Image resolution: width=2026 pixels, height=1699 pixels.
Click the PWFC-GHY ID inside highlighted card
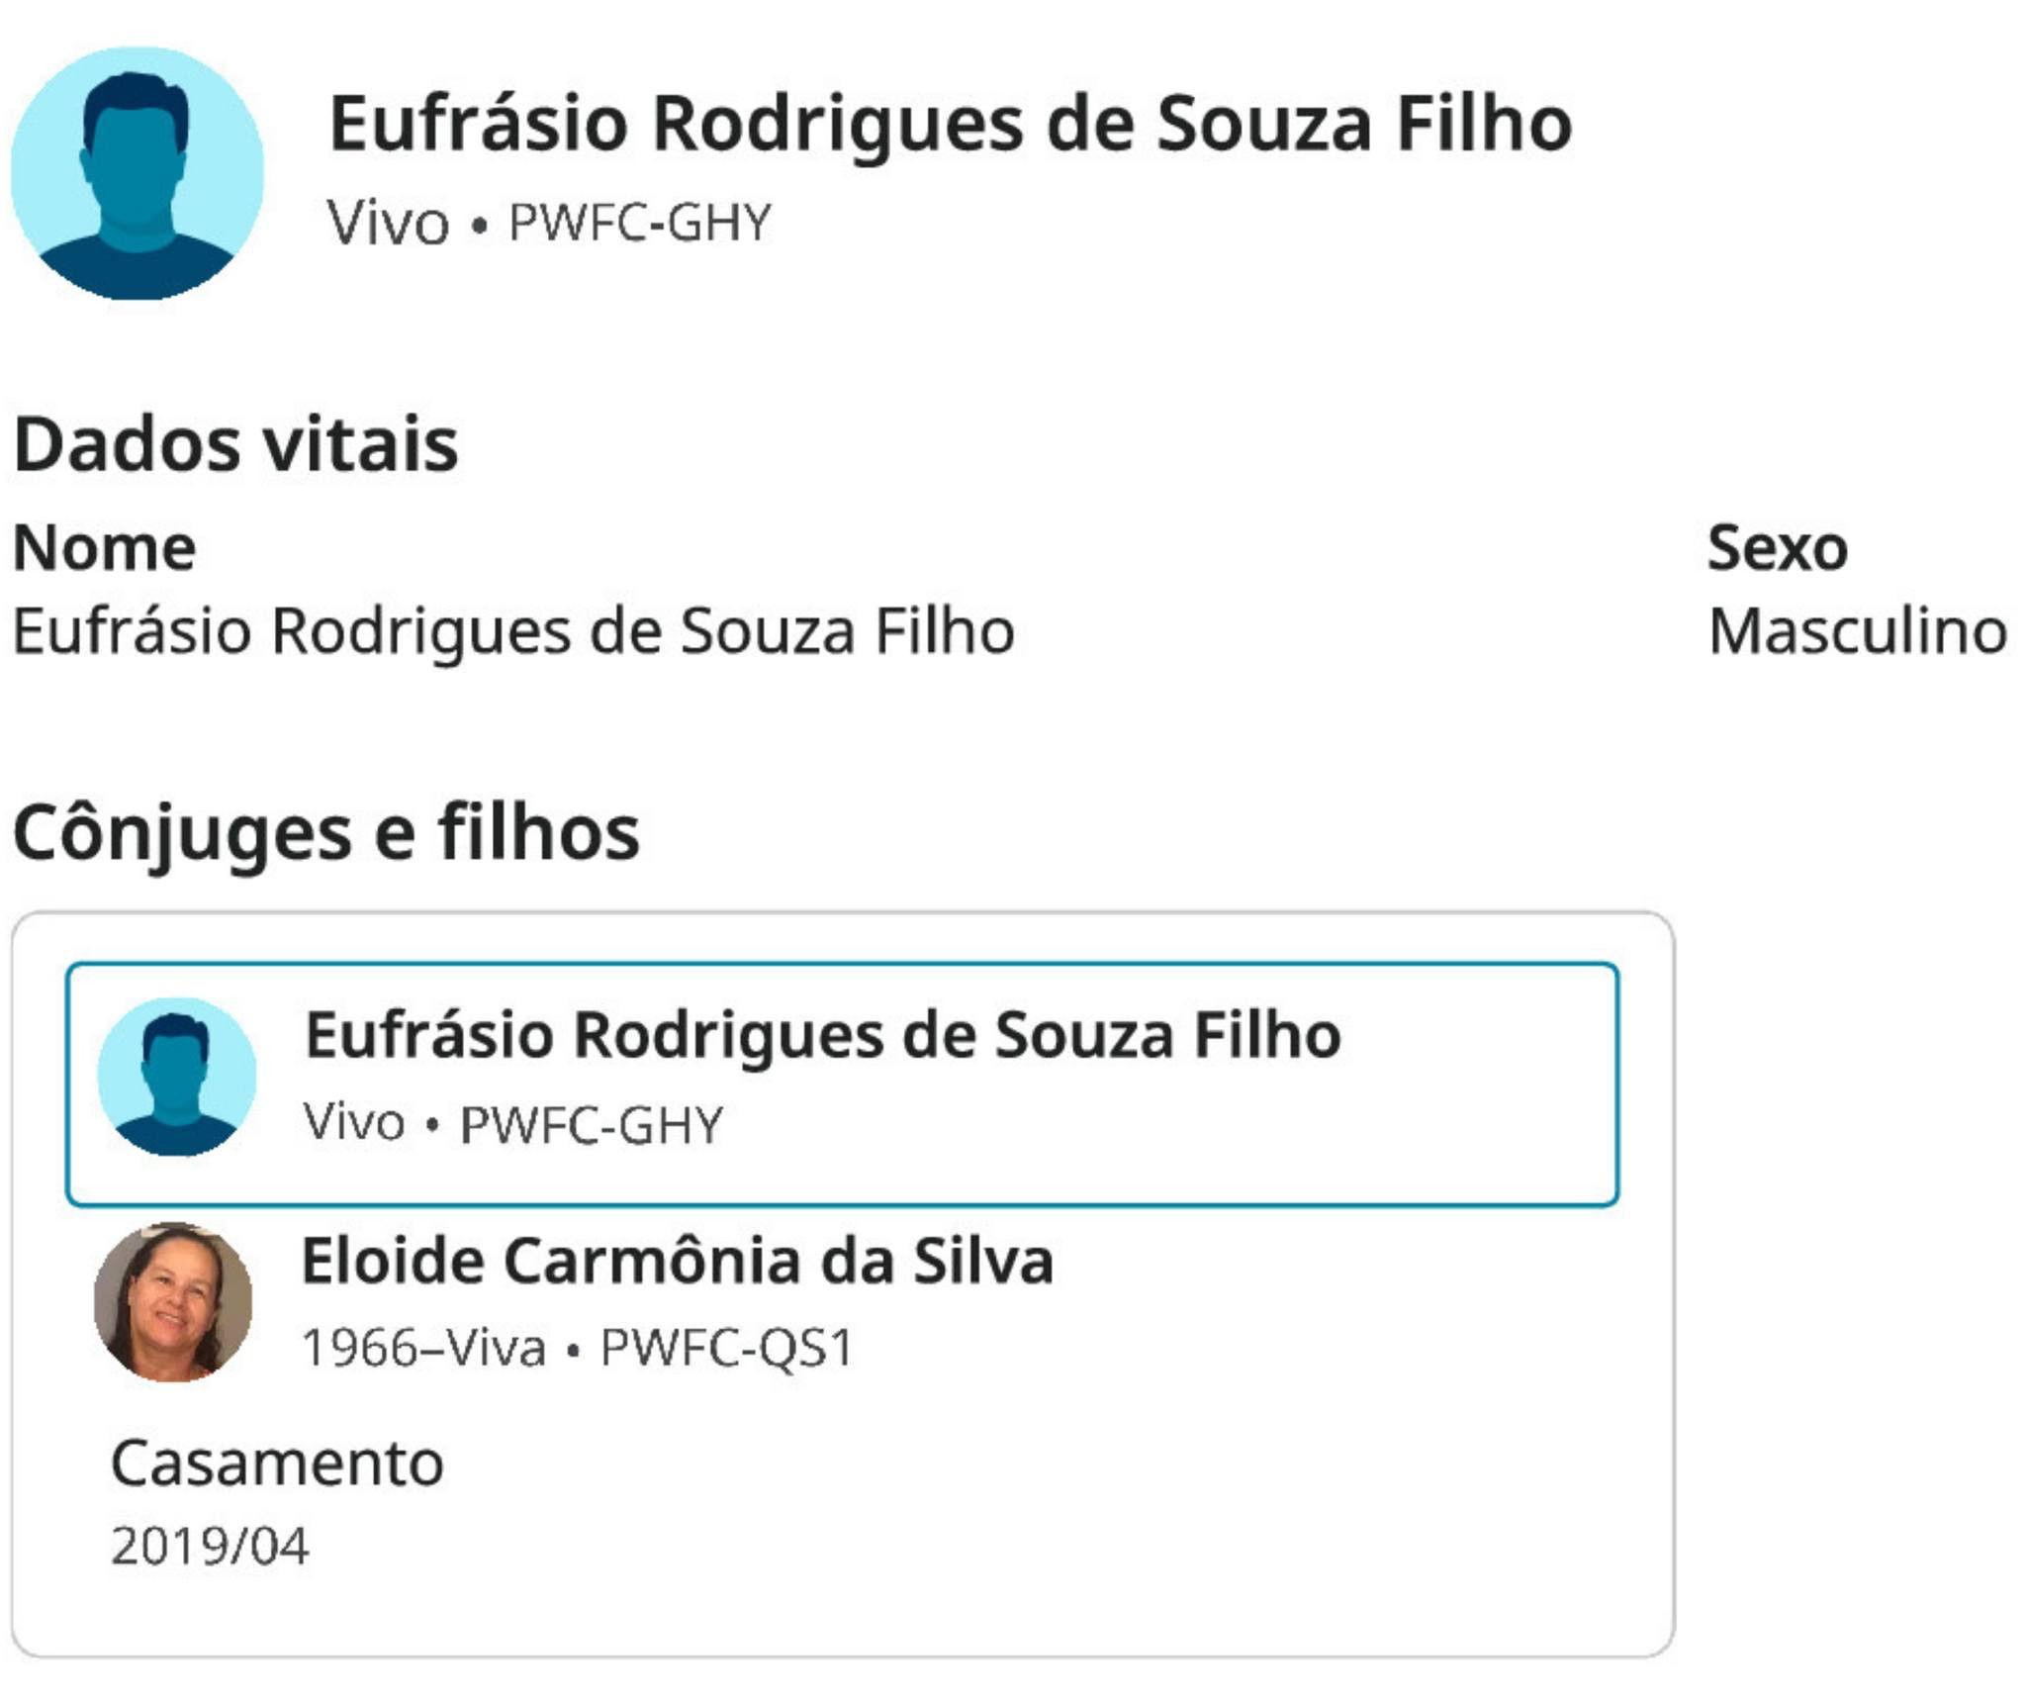pos(592,1125)
